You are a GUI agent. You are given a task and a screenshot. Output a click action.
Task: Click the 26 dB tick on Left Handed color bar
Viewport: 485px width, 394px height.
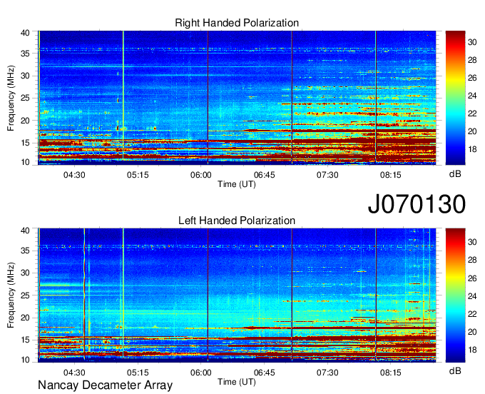(472, 278)
